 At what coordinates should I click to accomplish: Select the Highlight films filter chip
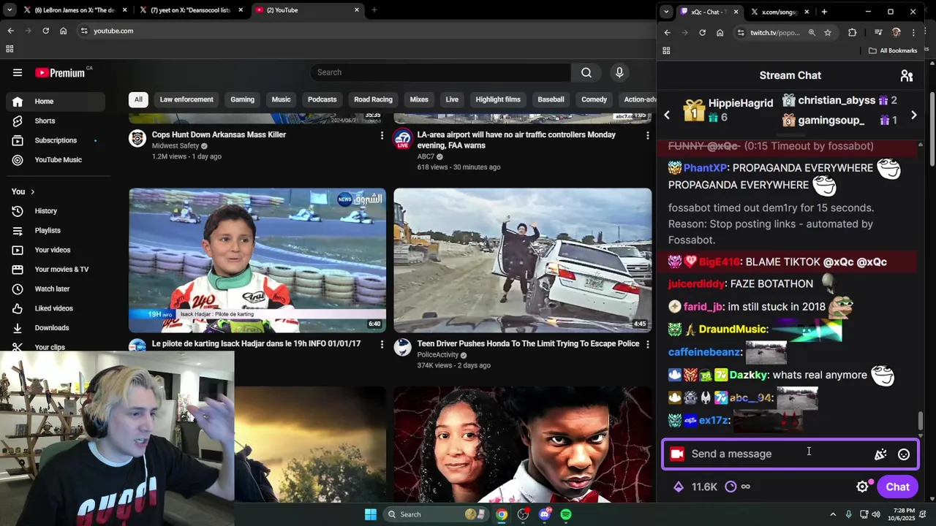pos(498,99)
